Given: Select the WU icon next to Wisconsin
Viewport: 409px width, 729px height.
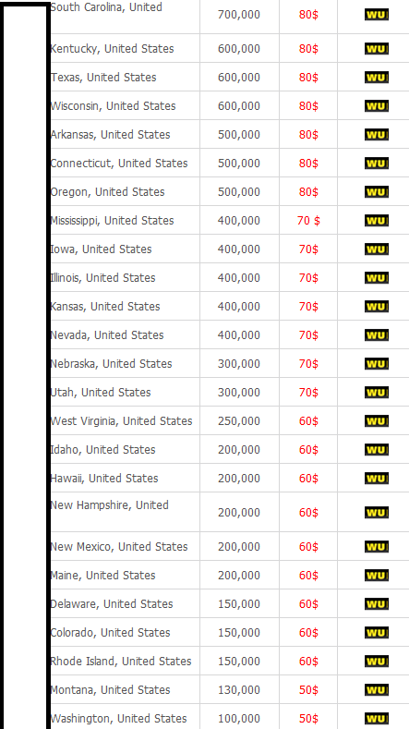Looking at the screenshot, I should point(377,106).
